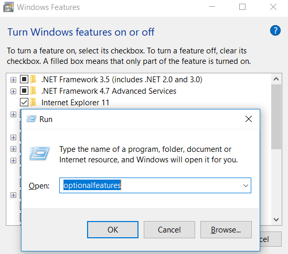The width and height of the screenshot is (288, 254).
Task: Close the Run dialog with X
Action: tap(249, 119)
